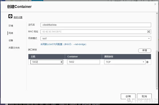Go to the 共享文件夹 section
Image resolution: width=159 pixels, height=105 pixels.
pos(14,48)
